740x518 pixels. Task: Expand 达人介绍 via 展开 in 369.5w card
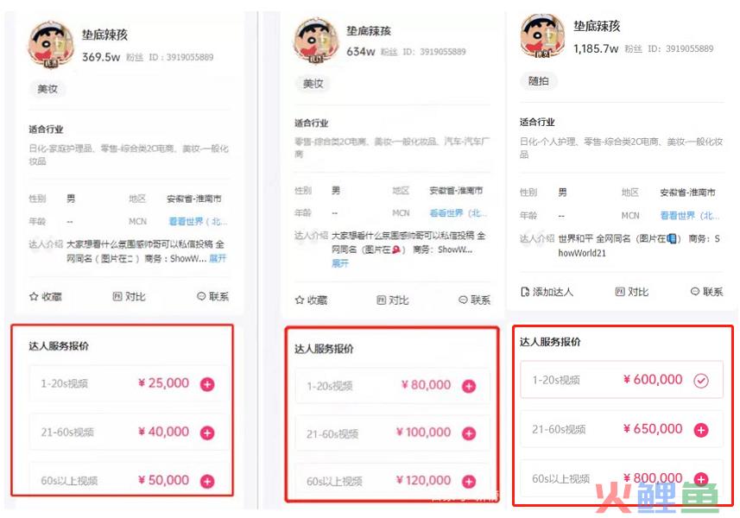tap(218, 258)
